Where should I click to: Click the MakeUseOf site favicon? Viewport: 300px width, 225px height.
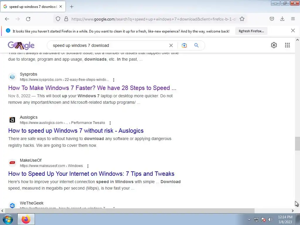(x=12, y=163)
